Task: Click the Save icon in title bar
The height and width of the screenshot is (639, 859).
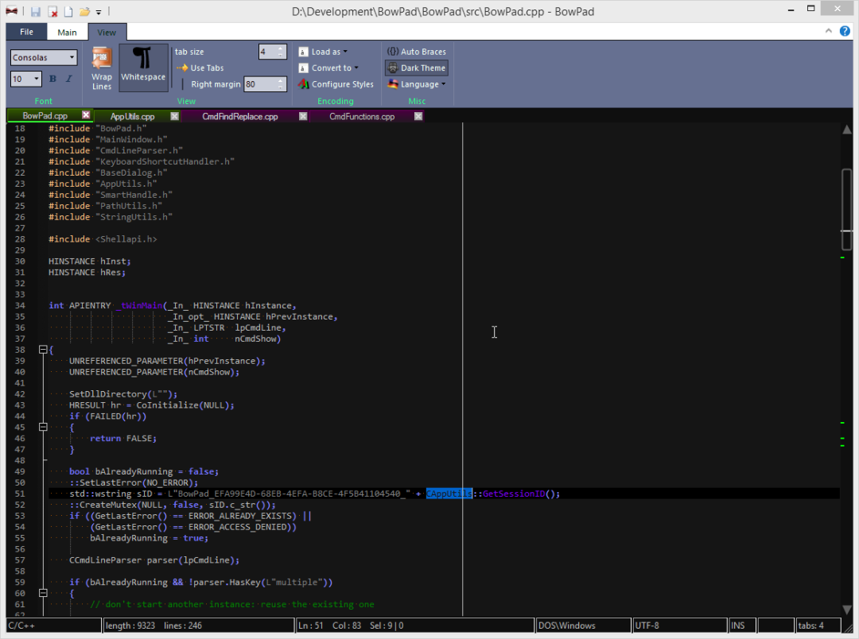Action: point(36,11)
